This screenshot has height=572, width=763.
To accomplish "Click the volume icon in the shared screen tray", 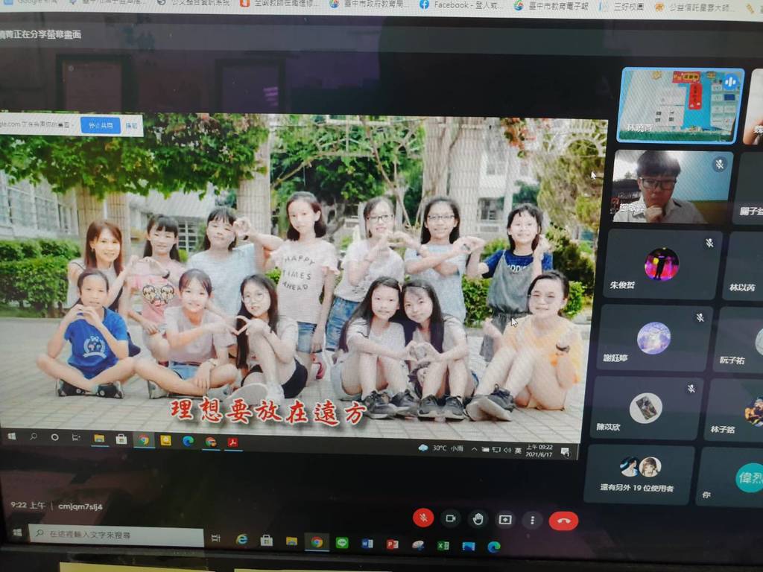I will (507, 450).
